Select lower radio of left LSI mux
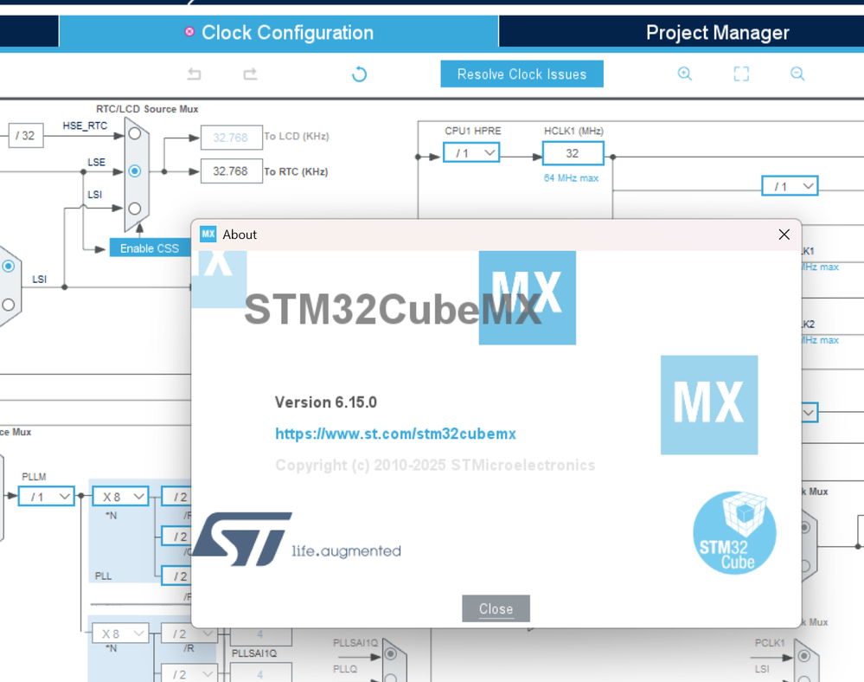This screenshot has height=682, width=864. click(x=9, y=305)
